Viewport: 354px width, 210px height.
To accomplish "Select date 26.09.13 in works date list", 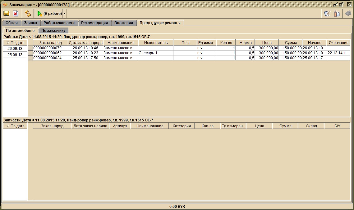I will 15,48.
